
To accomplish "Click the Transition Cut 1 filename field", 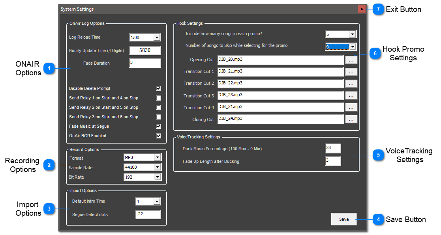I will [x=281, y=72].
